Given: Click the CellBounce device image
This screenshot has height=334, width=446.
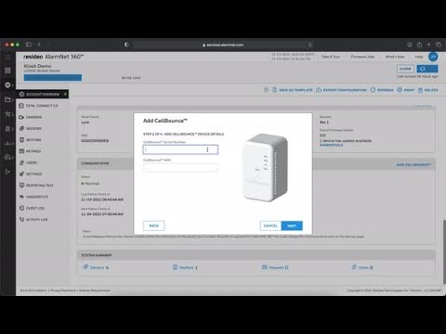Looking at the screenshot, I should click(x=265, y=167).
